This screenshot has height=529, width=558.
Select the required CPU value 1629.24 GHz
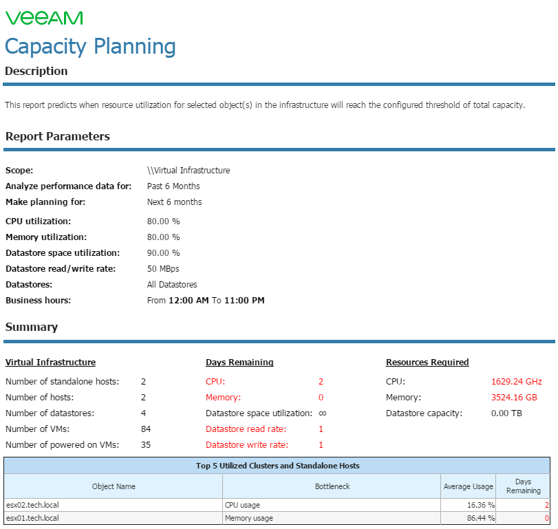click(516, 382)
